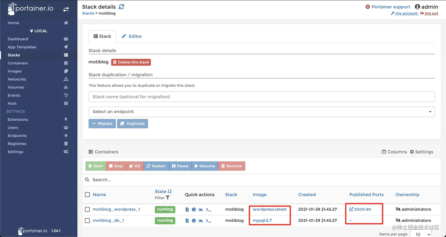Inspect icon for motiblog_wordpress_1
This screenshot has height=237, width=446.
(194, 210)
